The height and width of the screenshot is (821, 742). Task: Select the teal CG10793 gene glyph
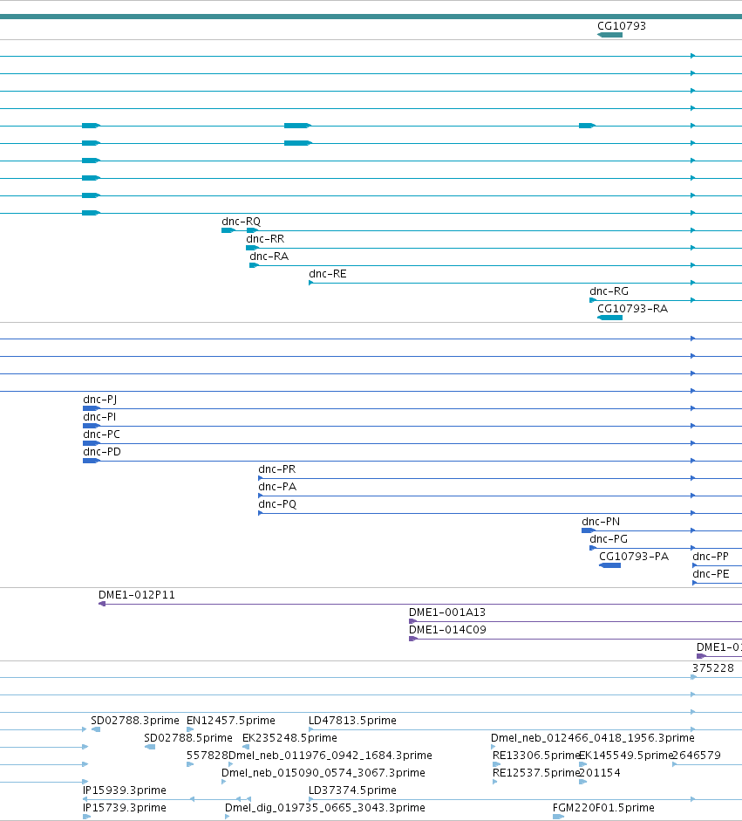tap(609, 35)
